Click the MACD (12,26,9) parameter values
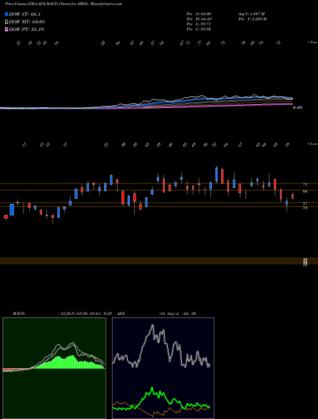 86,314
